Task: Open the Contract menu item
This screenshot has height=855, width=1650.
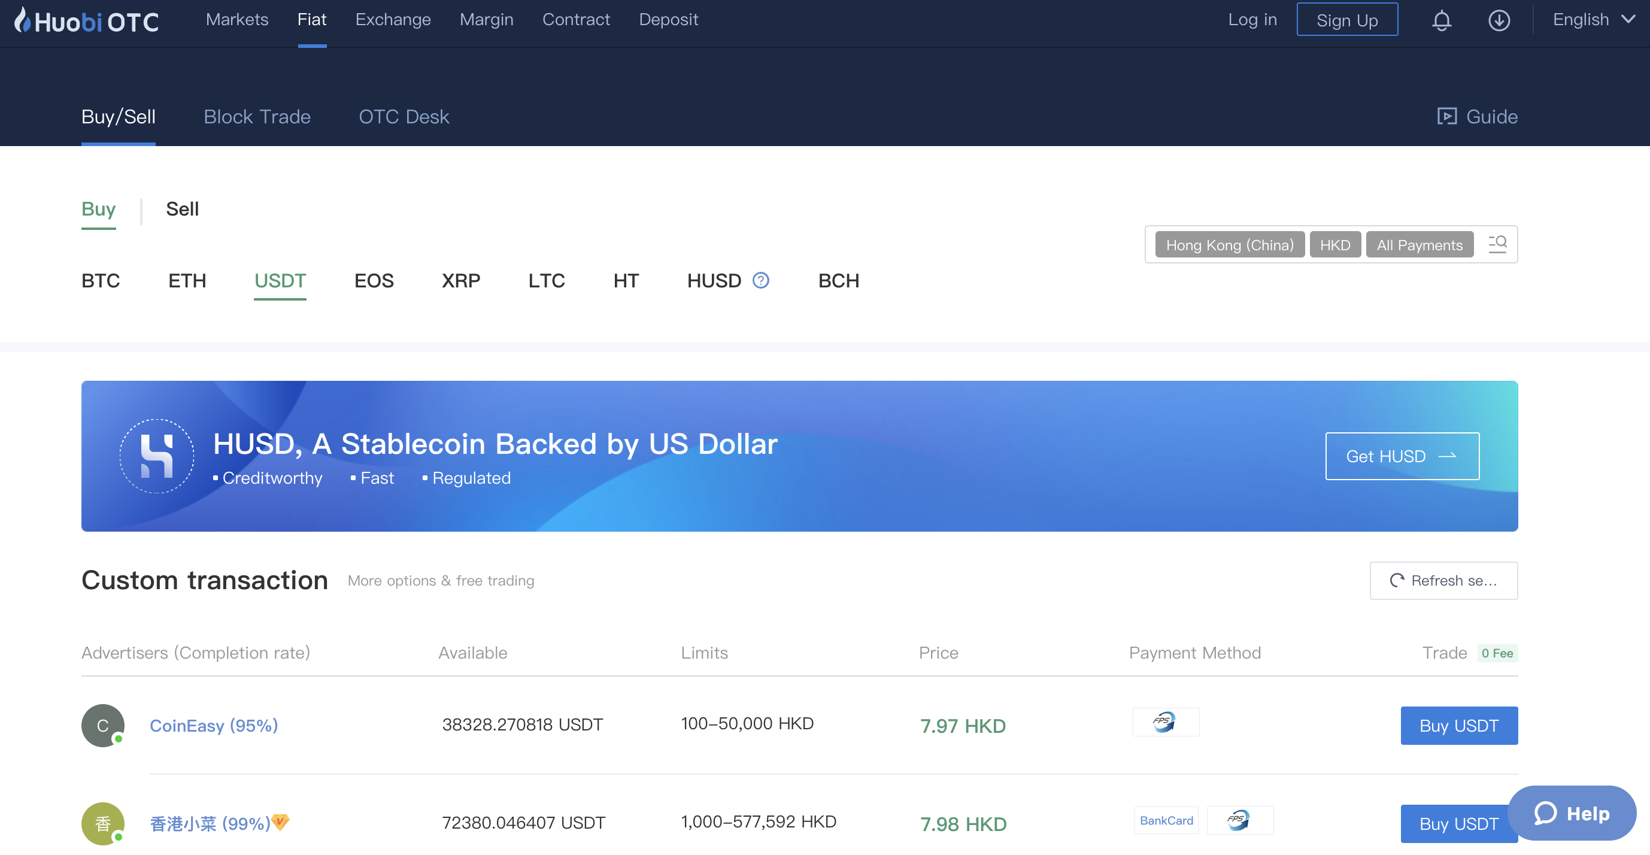Action: coord(576,19)
